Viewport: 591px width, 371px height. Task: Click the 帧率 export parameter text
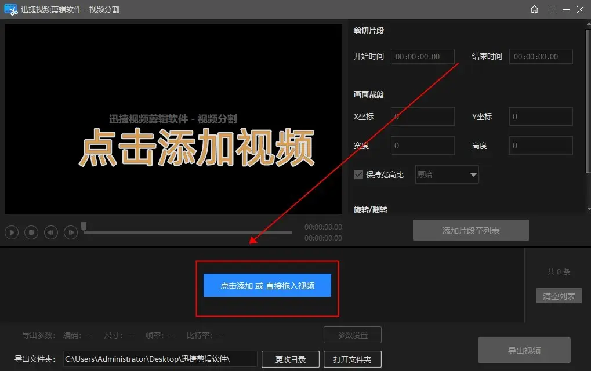point(160,335)
